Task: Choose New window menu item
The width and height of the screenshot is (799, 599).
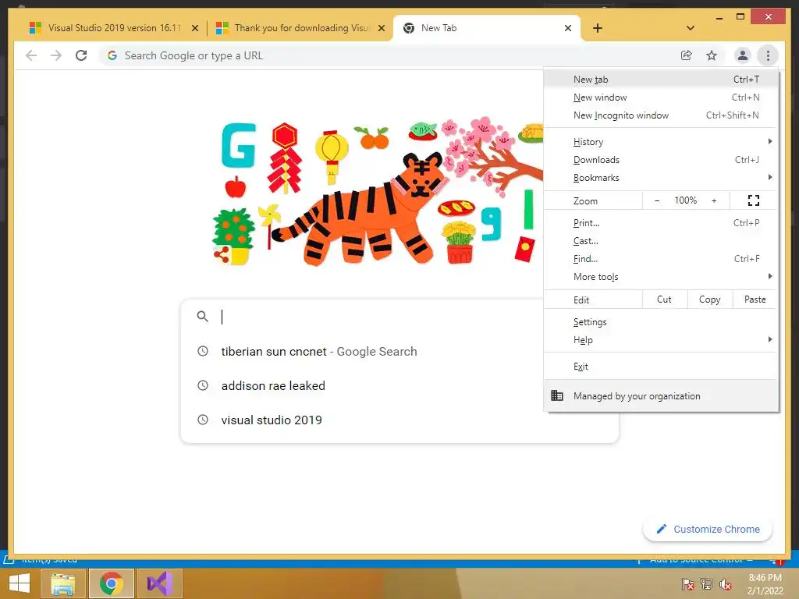Action: point(661,97)
